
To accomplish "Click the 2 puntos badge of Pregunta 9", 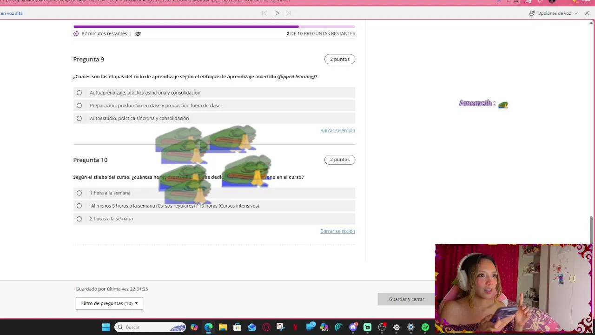I will pyautogui.click(x=340, y=59).
